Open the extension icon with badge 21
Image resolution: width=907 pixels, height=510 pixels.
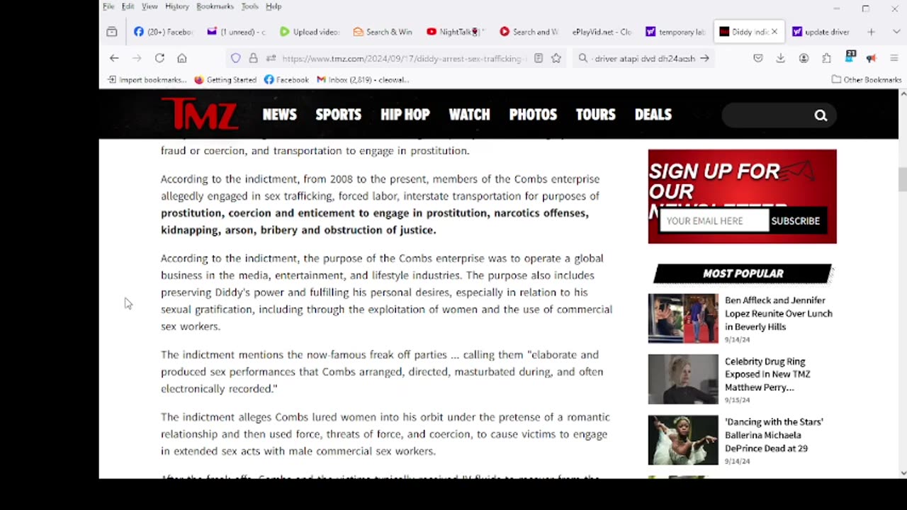(850, 57)
